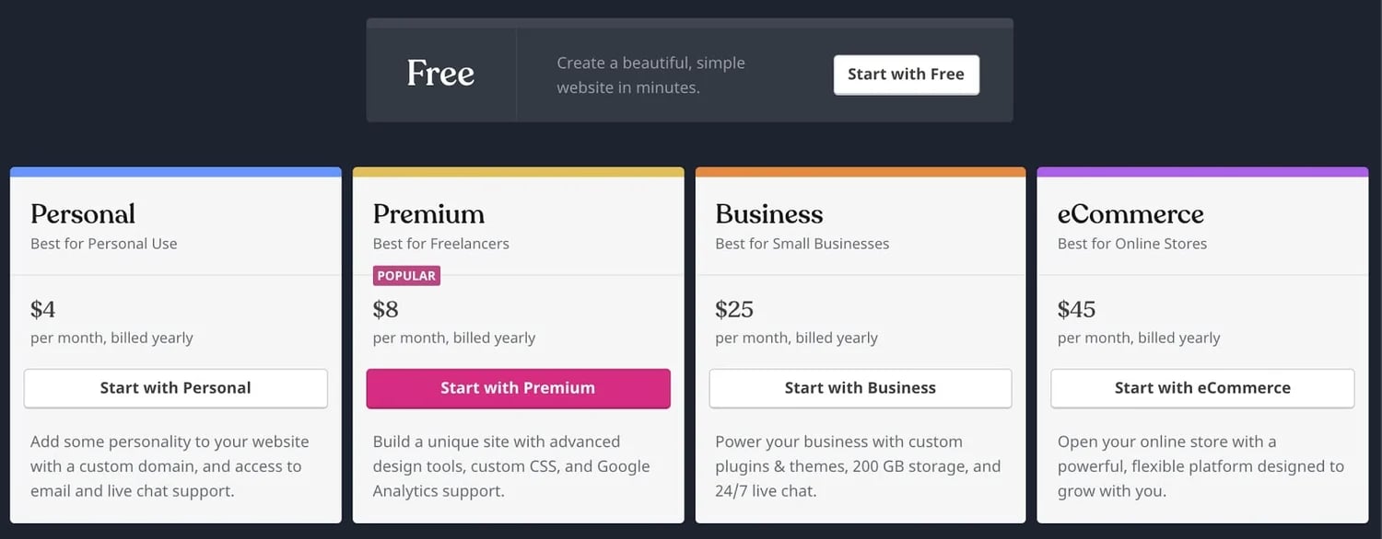Click the purple bar atop eCommerce card
This screenshot has width=1382, height=539.
(1202, 172)
